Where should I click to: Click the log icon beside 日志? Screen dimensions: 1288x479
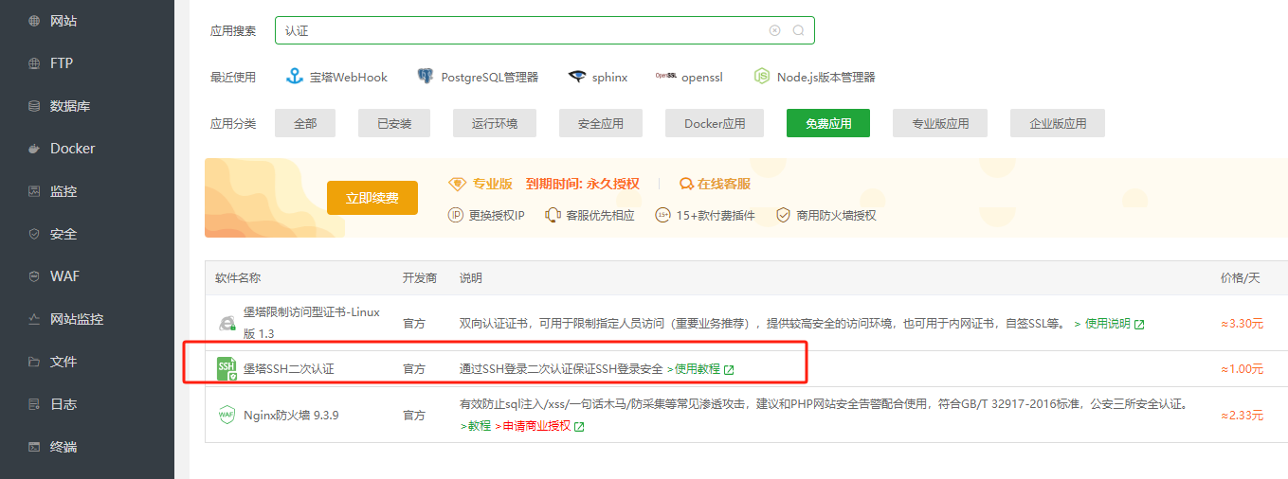[34, 404]
